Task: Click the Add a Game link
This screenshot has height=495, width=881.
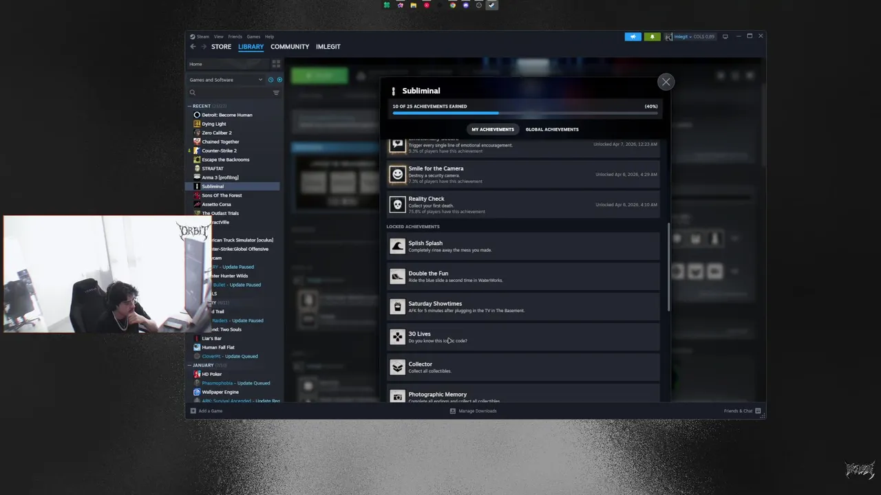Action: (211, 410)
